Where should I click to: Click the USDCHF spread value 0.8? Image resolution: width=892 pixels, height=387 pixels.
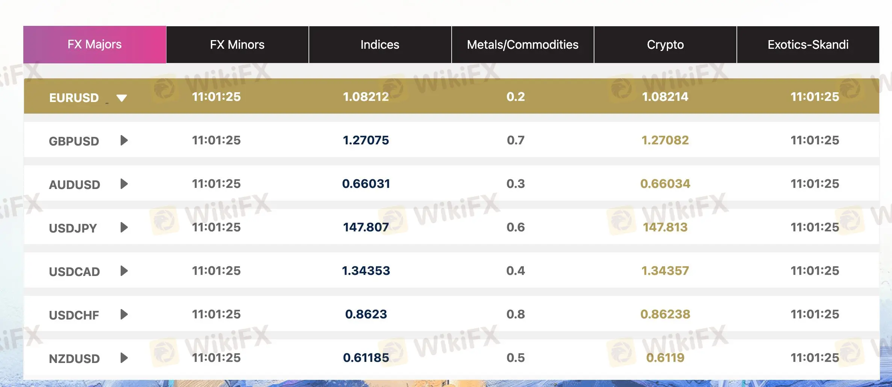pos(516,314)
